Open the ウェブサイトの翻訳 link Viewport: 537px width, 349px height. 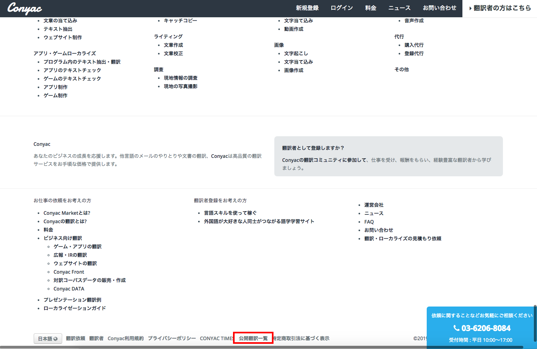point(75,264)
